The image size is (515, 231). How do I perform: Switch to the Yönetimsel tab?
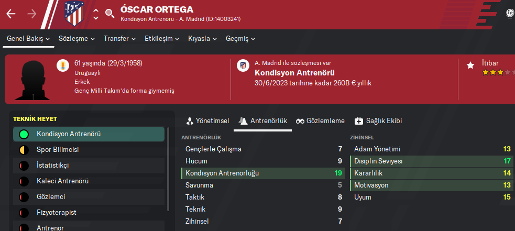[x=207, y=121]
